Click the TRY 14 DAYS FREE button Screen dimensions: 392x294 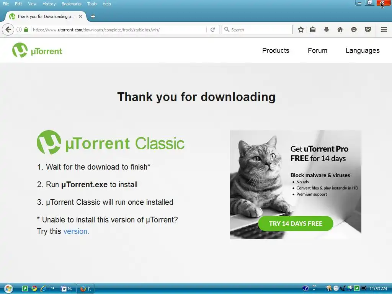tap(296, 224)
